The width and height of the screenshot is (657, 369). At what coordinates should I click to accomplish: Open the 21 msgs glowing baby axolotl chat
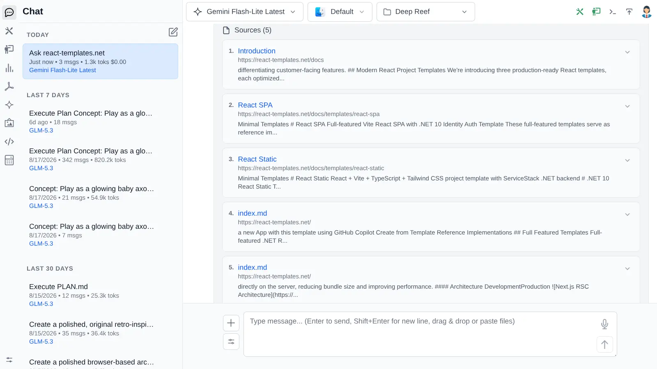[x=100, y=197]
